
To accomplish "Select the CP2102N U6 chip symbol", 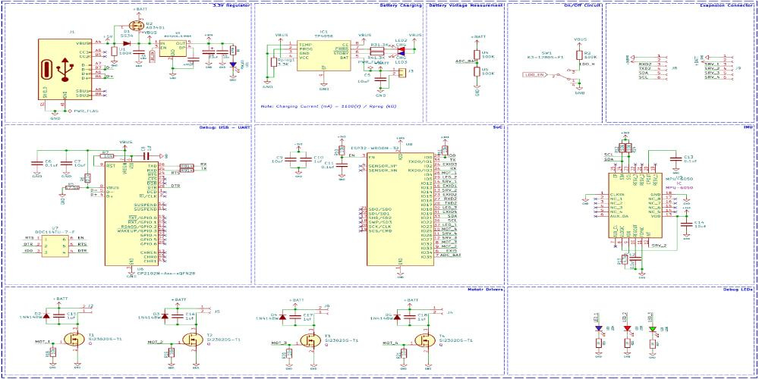I will pyautogui.click(x=131, y=214).
